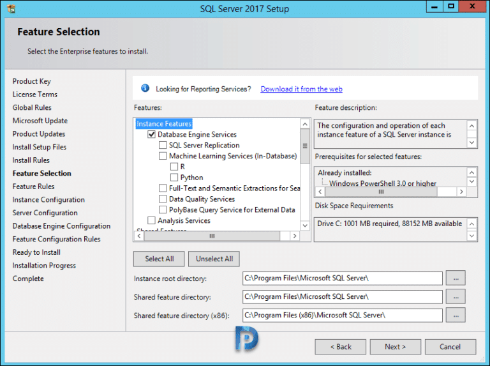Enable SQL Server Replication checkbox
Screen dimensions: 490x366
(163, 145)
